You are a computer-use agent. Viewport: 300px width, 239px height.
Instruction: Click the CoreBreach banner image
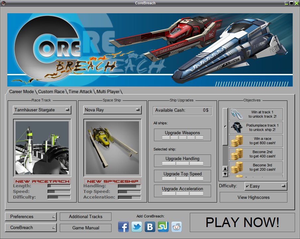[x=150, y=50]
